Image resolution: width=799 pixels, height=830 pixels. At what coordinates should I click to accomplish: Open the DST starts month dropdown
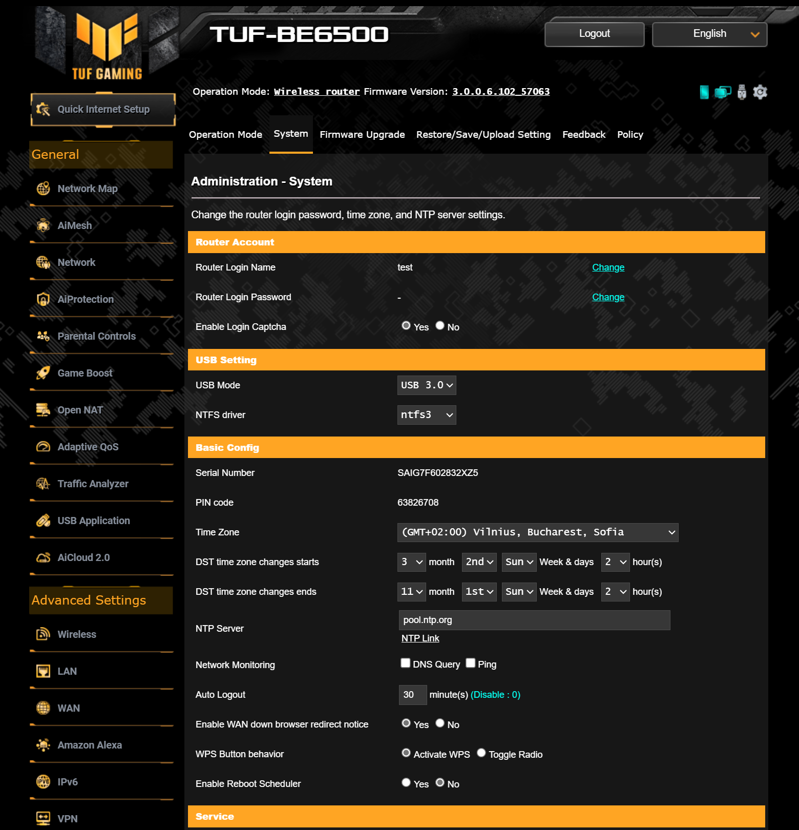coord(412,562)
